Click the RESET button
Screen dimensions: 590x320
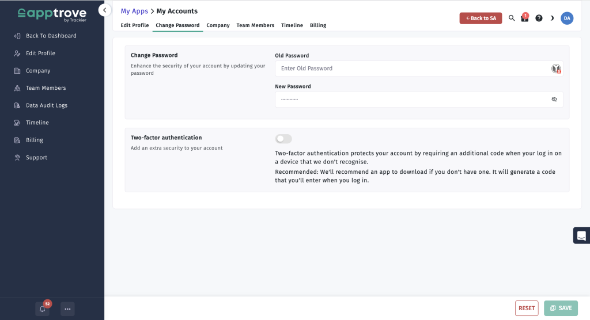click(x=527, y=308)
